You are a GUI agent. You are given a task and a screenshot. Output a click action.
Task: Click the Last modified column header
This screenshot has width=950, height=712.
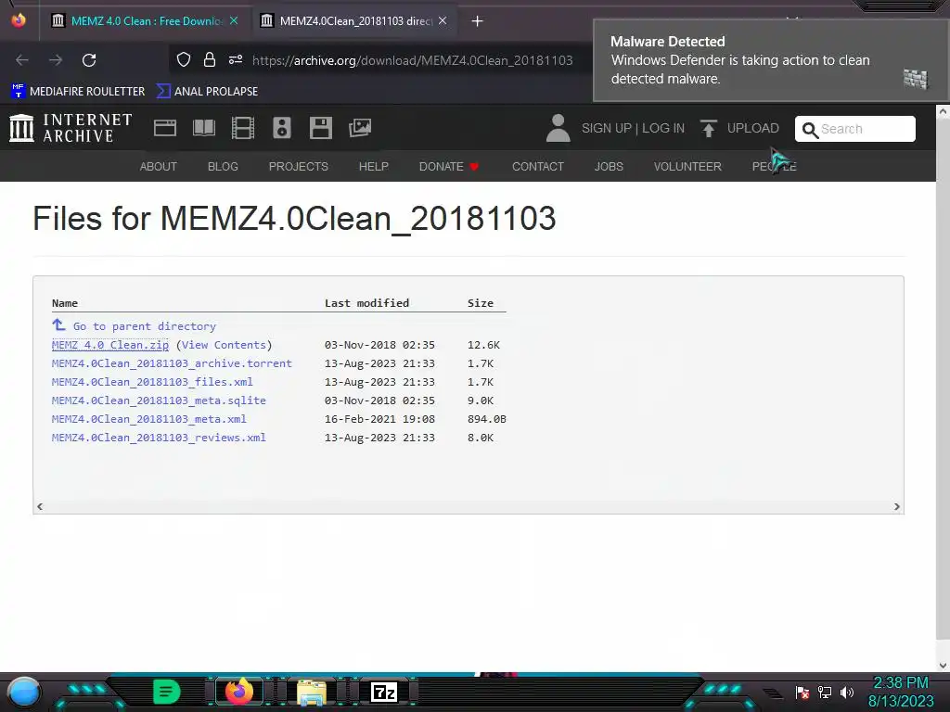pyautogui.click(x=366, y=303)
